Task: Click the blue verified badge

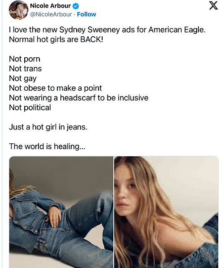Action: [76, 6]
